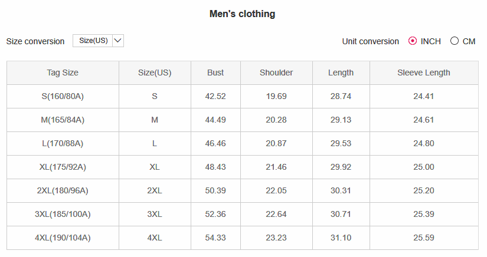Select the INCH unit radio button

click(413, 41)
